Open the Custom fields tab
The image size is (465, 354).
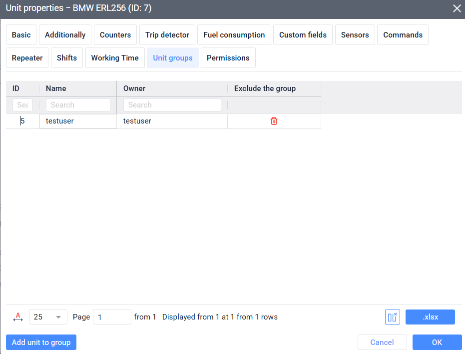pos(303,35)
